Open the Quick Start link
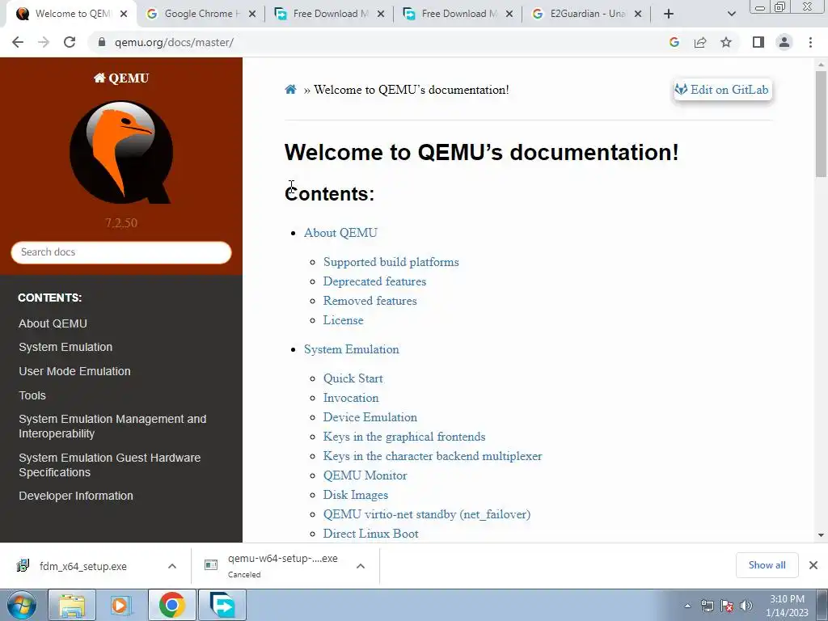The width and height of the screenshot is (828, 621). click(353, 378)
